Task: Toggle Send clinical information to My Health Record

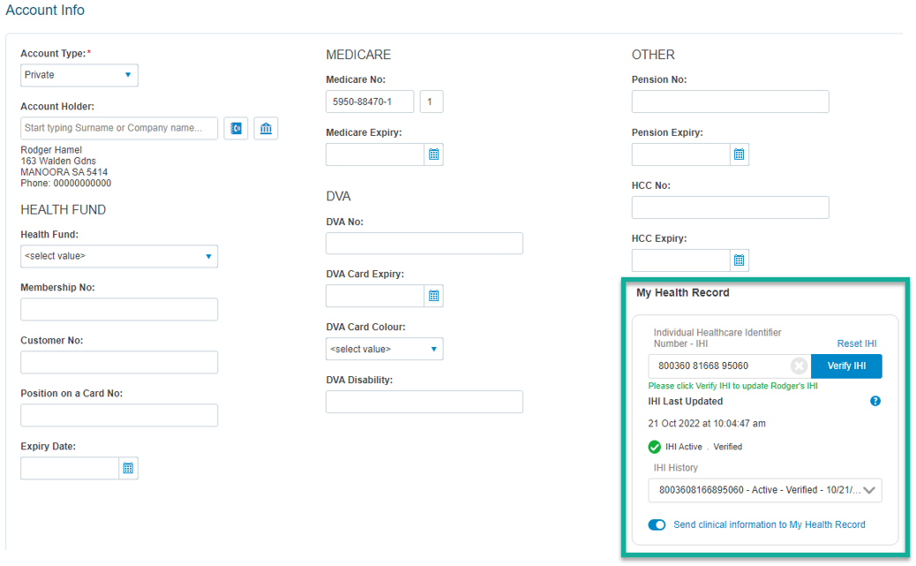Action: pyautogui.click(x=657, y=525)
